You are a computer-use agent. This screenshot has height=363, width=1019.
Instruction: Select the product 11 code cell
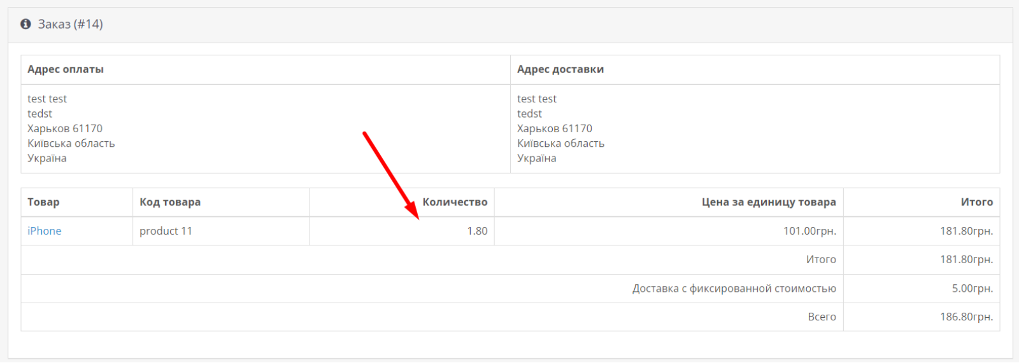click(166, 231)
